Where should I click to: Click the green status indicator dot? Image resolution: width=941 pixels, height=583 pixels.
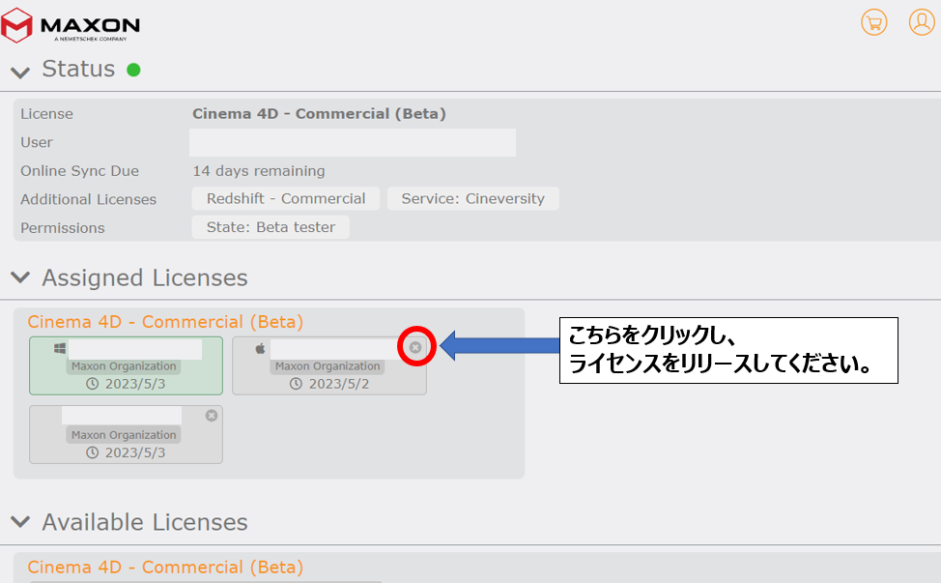pos(134,71)
